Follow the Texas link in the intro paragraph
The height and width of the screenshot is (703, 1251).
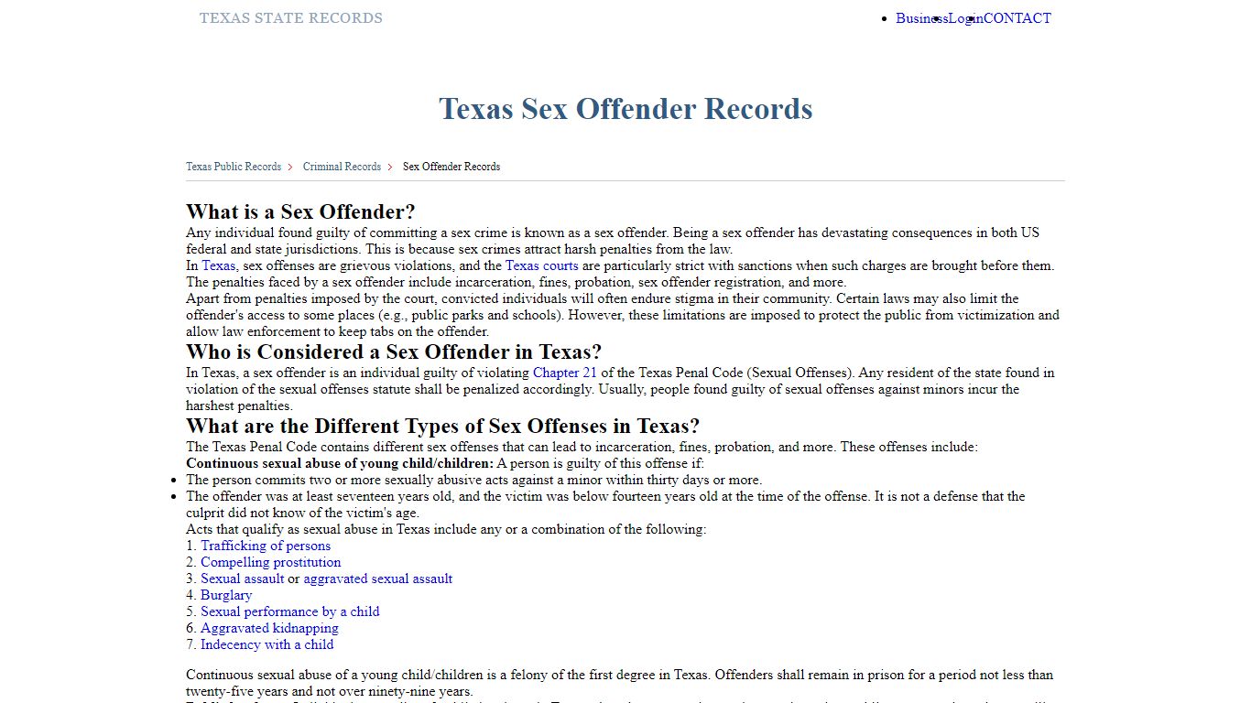coord(219,265)
